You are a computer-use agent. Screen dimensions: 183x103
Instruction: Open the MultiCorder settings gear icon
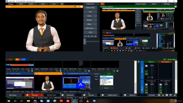click(x=103, y=95)
